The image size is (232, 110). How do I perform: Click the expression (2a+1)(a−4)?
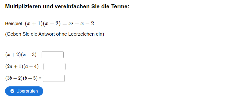point(22,67)
